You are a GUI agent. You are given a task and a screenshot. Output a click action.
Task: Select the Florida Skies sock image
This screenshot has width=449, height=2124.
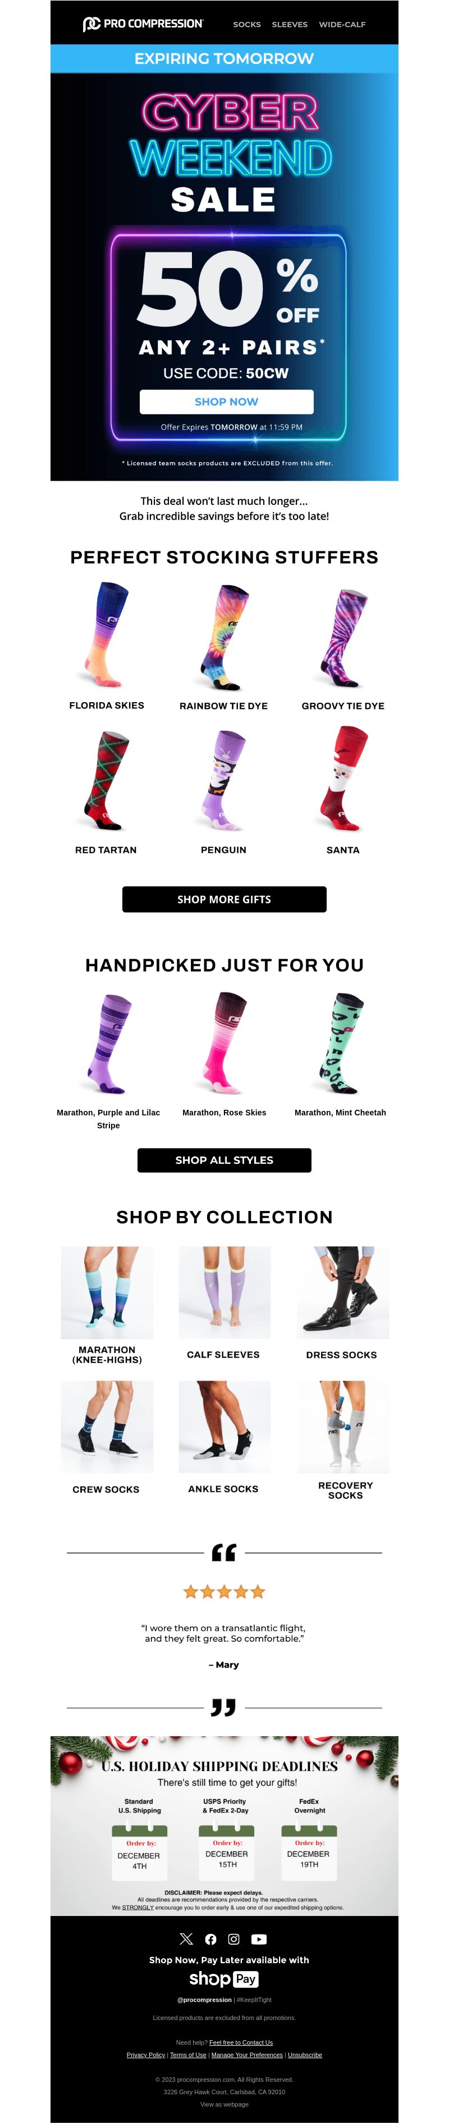click(106, 635)
